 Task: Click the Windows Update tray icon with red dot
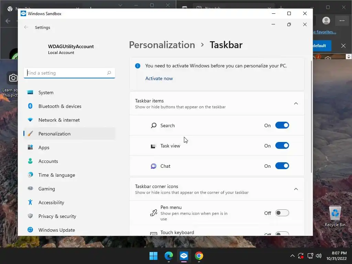pyautogui.click(x=301, y=256)
